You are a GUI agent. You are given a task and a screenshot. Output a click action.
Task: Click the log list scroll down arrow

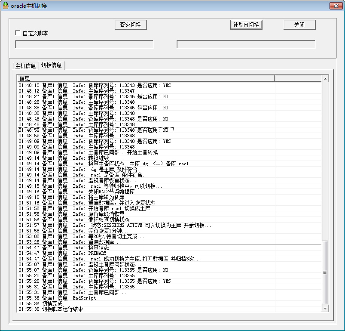[325, 308]
